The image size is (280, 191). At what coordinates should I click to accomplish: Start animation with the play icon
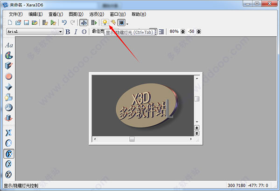[94, 23]
